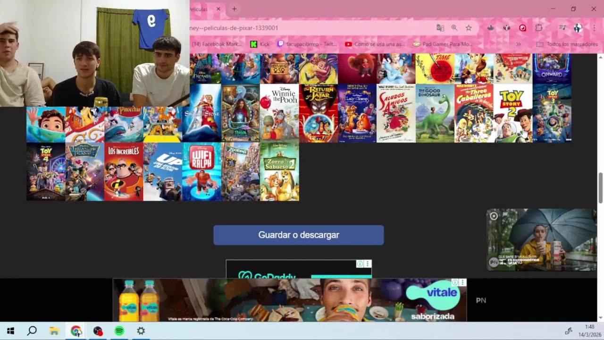
Task: Open Chrome from the taskbar
Action: click(x=76, y=331)
